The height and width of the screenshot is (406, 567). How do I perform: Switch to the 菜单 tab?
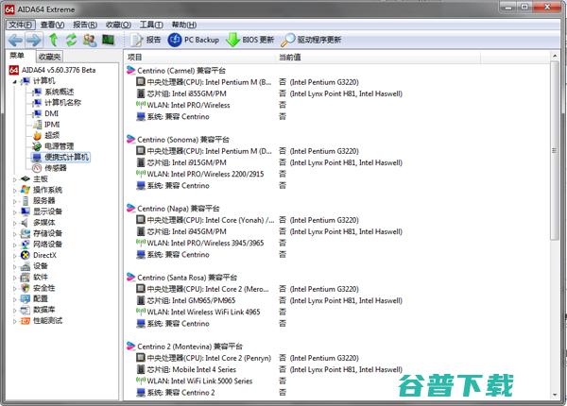point(17,56)
